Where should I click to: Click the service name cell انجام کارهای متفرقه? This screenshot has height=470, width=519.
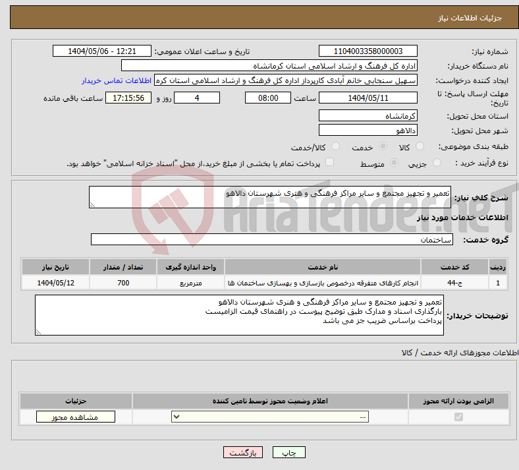pos(323,283)
